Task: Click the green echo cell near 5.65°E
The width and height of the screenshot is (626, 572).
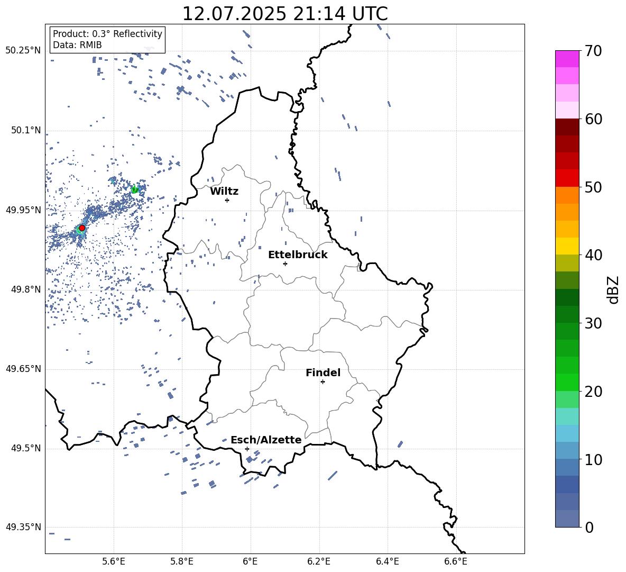Action: click(x=135, y=189)
